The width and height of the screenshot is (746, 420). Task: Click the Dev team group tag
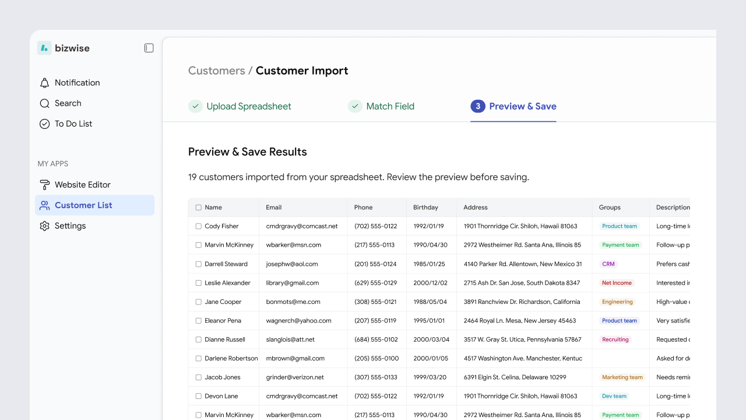pos(614,396)
